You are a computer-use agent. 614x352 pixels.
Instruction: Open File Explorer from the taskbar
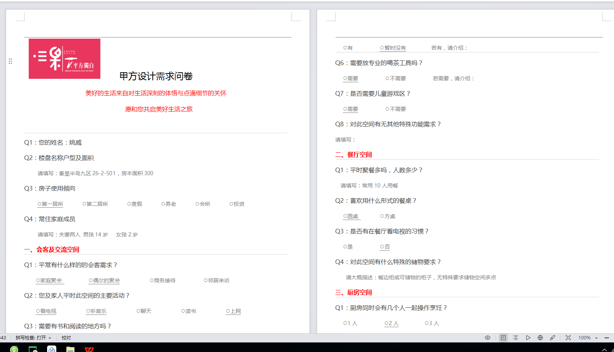click(70, 349)
